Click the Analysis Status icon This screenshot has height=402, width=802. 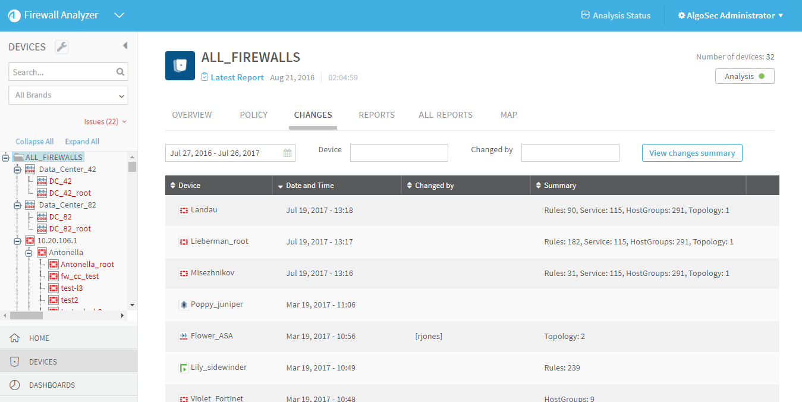[585, 15]
